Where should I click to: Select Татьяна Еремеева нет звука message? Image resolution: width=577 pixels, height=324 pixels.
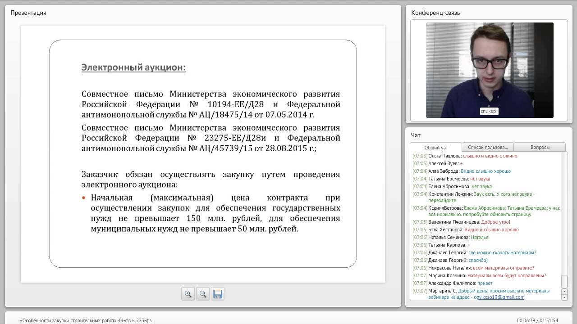pos(451,179)
